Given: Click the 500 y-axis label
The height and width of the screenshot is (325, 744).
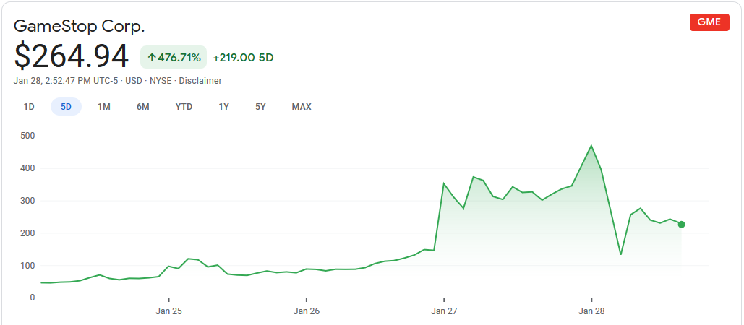Looking at the screenshot, I should 28,136.
